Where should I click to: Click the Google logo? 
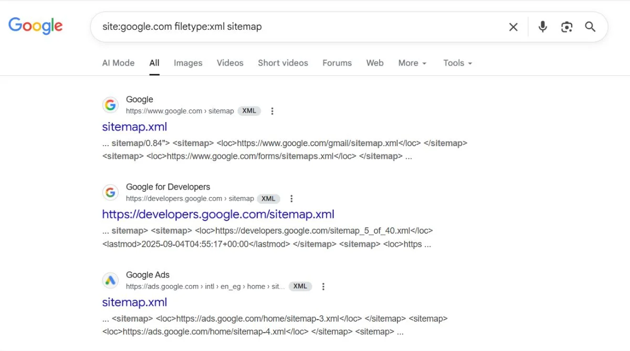point(35,26)
